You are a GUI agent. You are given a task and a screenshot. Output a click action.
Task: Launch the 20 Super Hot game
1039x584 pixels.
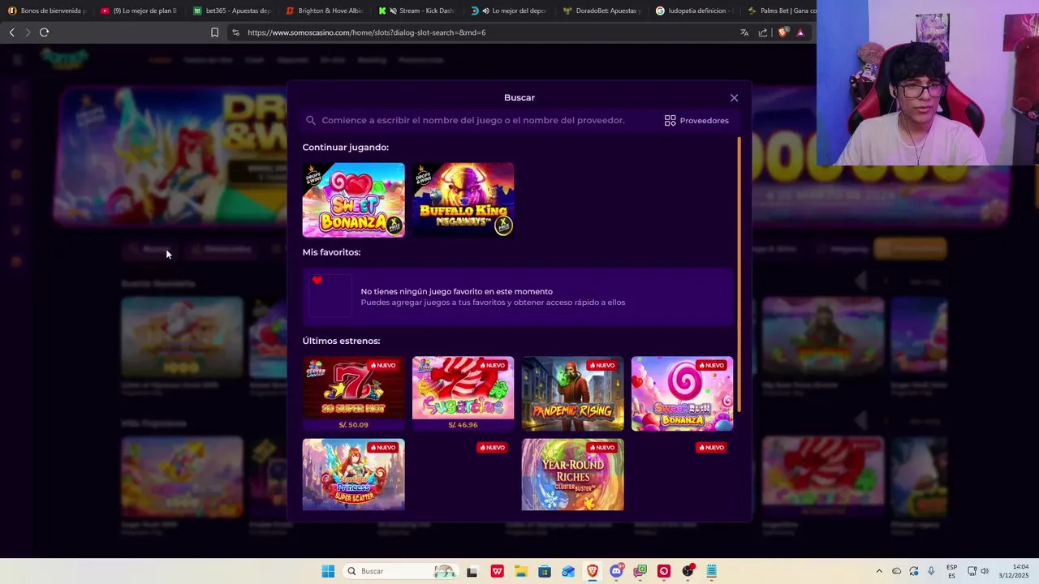point(353,393)
